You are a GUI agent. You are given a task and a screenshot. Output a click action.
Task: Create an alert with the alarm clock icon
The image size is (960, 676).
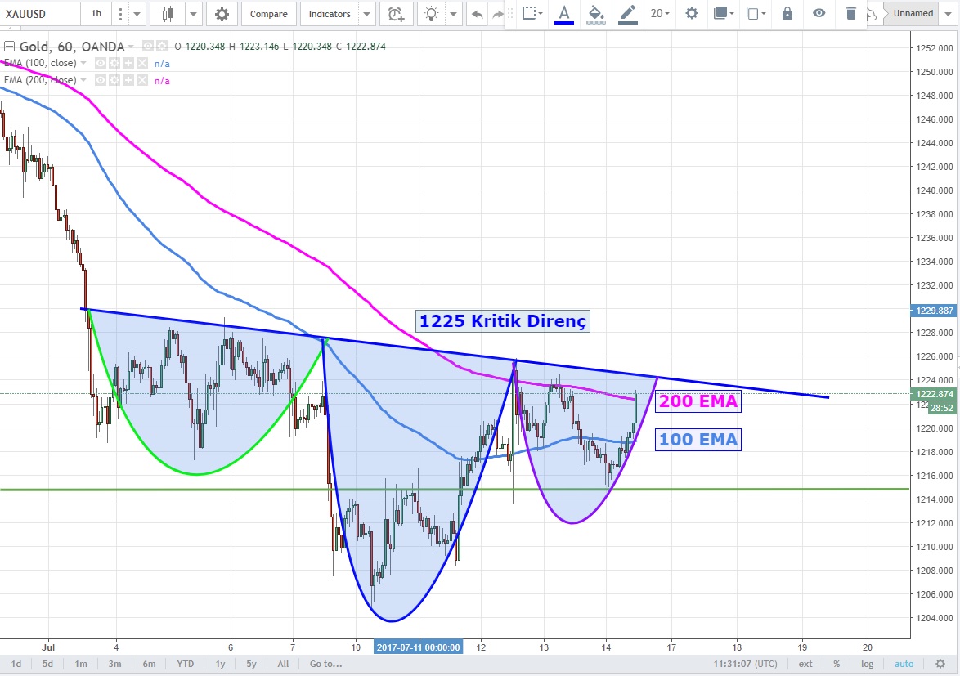[x=396, y=14]
